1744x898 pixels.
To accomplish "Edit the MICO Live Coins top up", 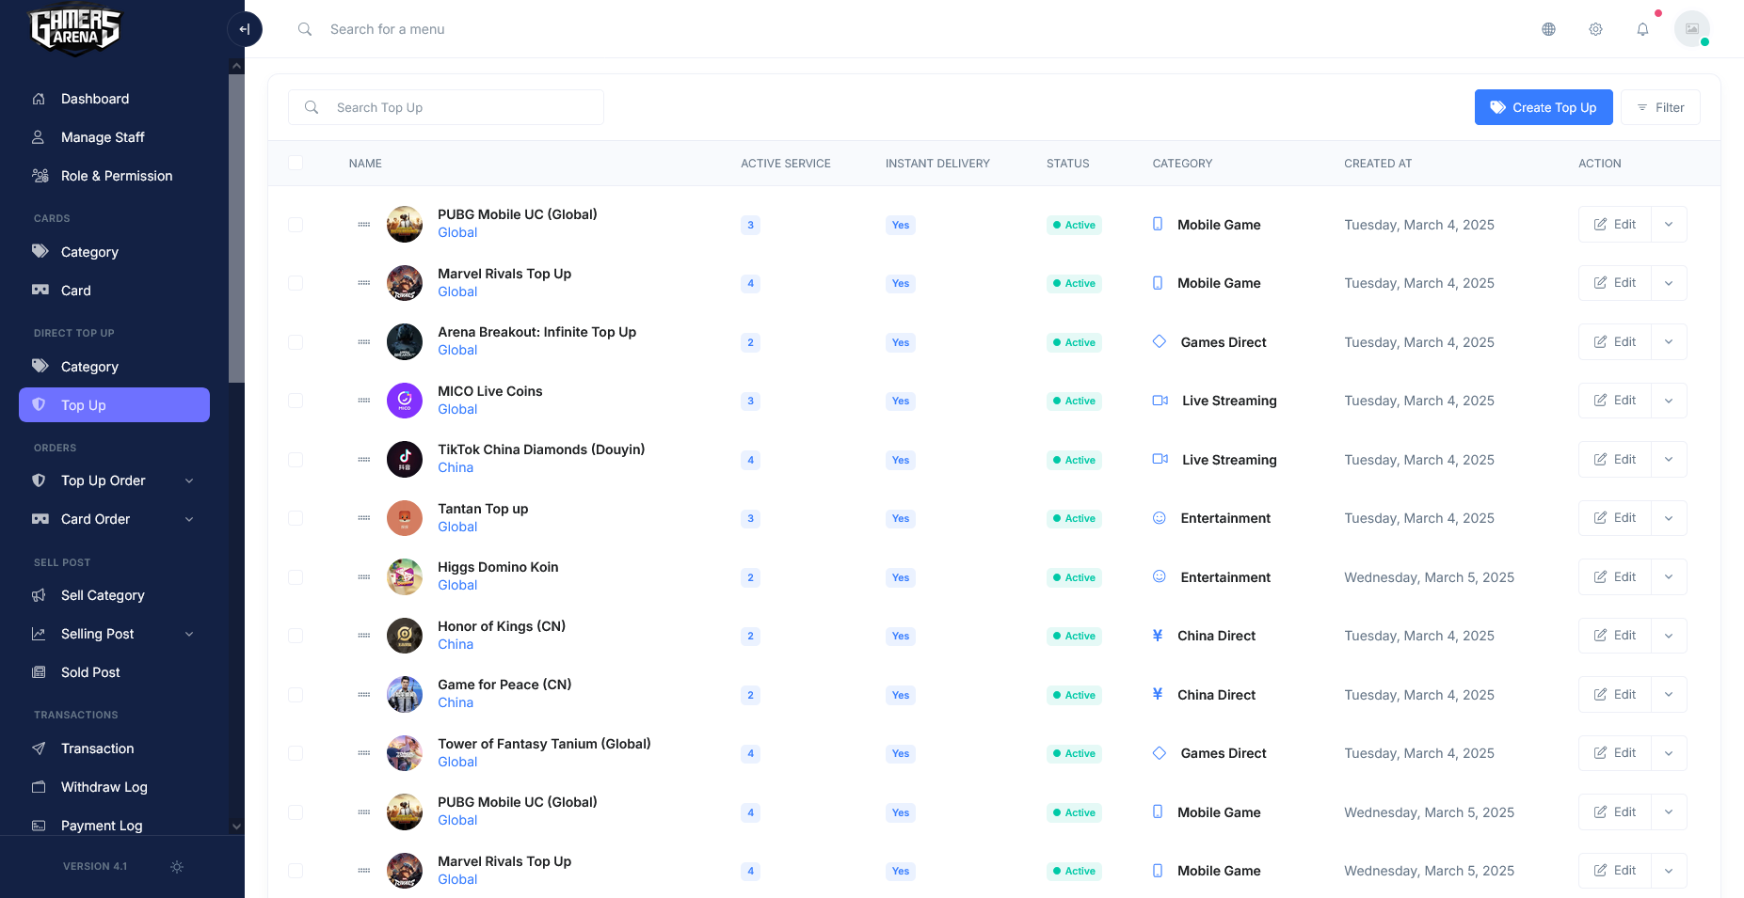I will (1615, 401).
